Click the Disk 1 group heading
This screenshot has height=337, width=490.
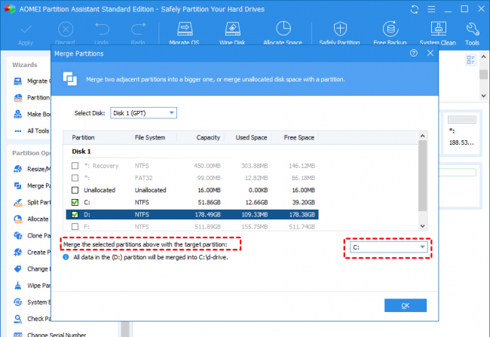coord(81,152)
